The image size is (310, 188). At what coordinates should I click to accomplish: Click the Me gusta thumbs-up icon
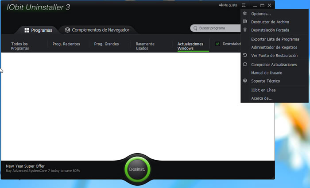221,5
